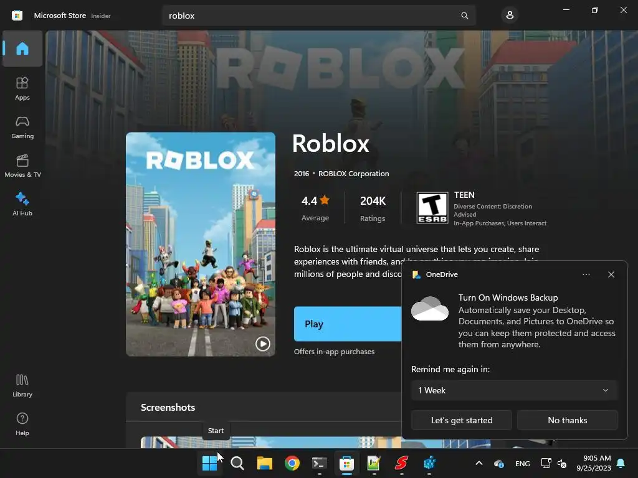Viewport: 638px width, 478px height.
Task: Click the Screenshots section heading
Action: point(168,407)
